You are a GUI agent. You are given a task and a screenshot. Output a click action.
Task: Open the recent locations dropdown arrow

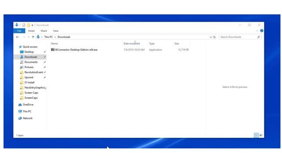[x=29, y=37]
